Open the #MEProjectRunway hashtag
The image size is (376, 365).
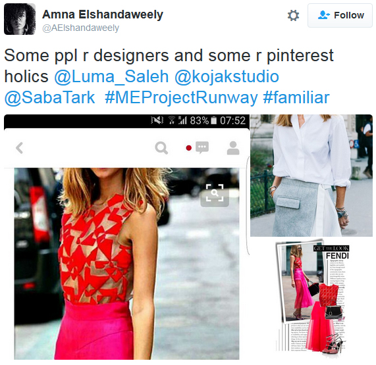point(181,97)
